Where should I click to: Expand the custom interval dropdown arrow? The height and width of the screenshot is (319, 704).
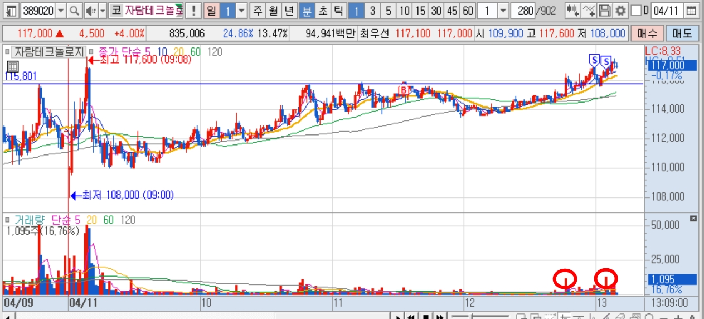click(x=502, y=10)
